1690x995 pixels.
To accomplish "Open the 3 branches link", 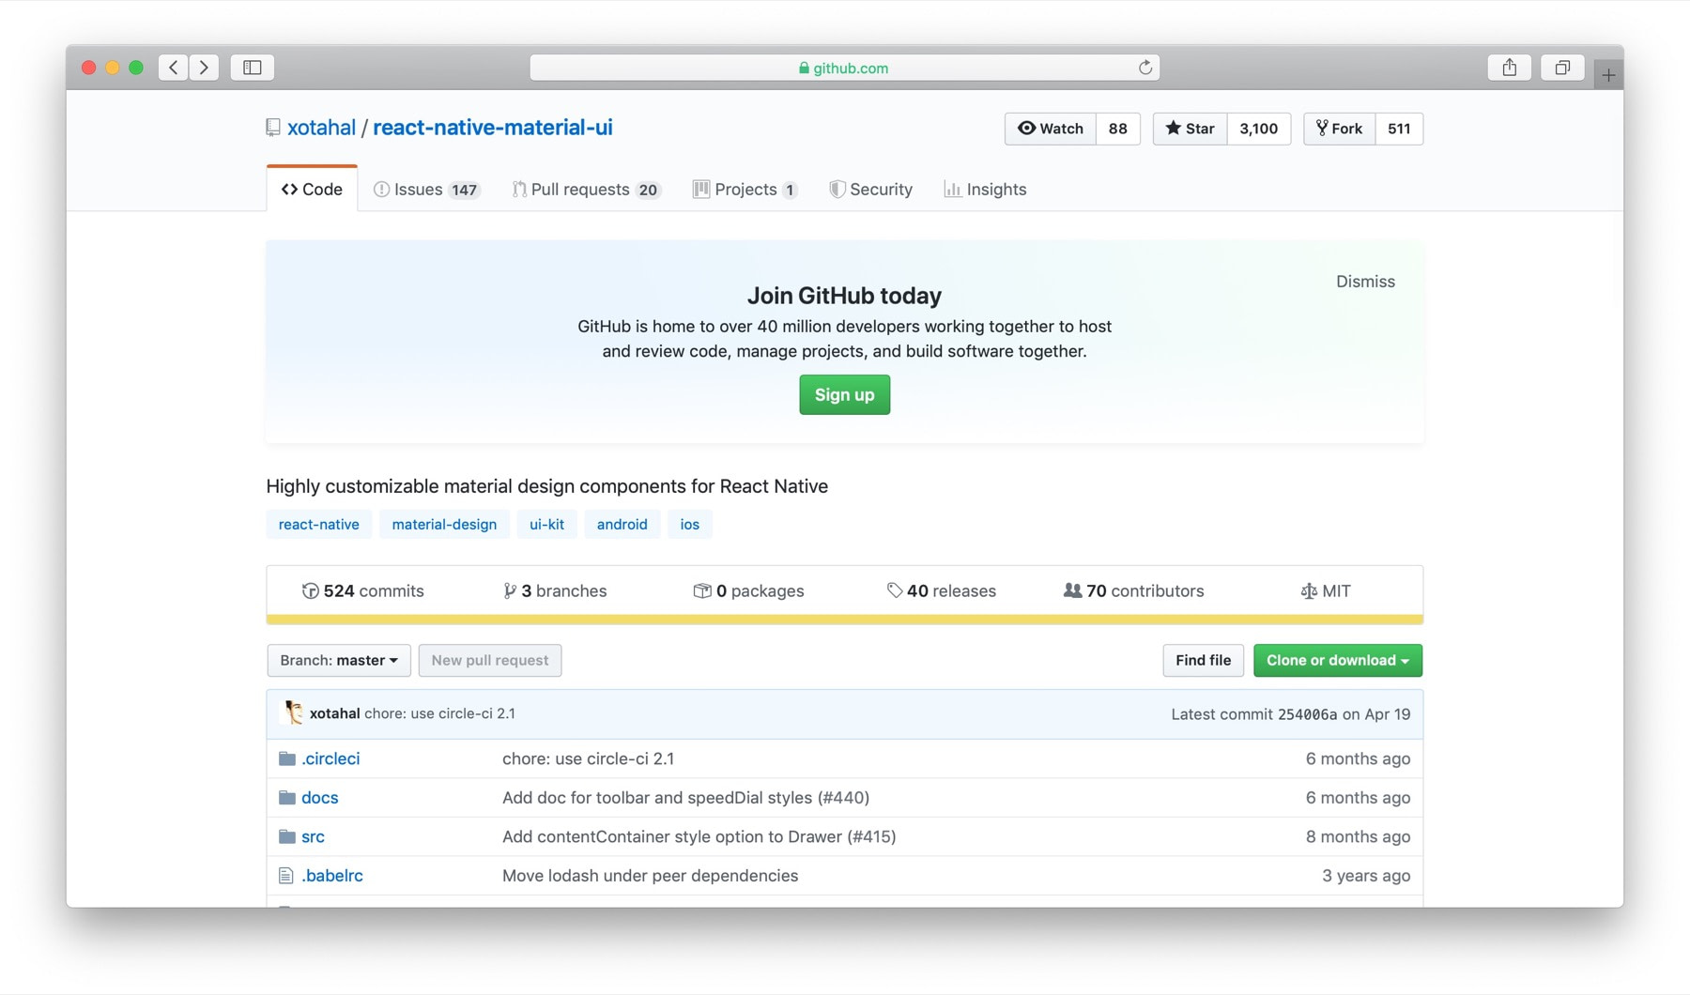I will point(555,590).
